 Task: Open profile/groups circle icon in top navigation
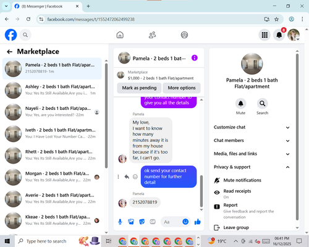184,35
